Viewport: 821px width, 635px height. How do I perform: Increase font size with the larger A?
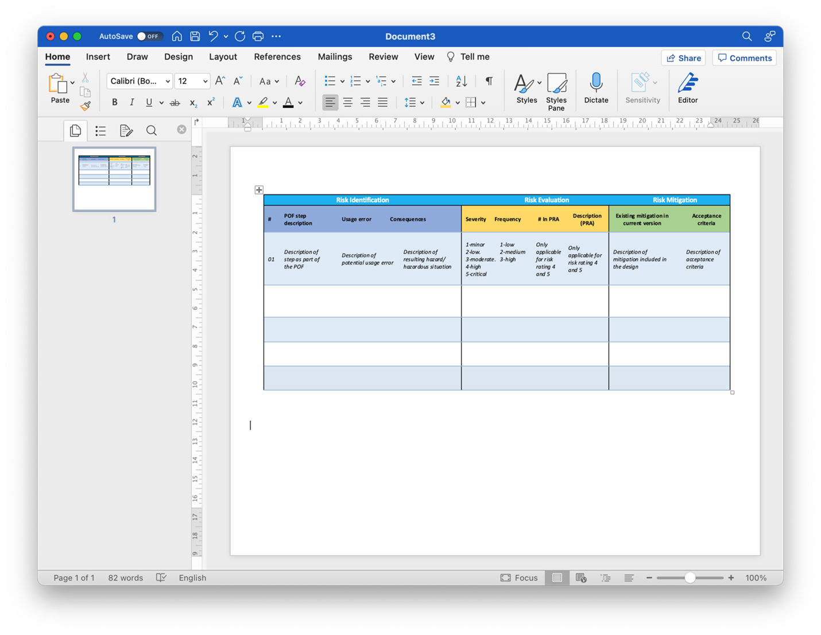pos(220,81)
